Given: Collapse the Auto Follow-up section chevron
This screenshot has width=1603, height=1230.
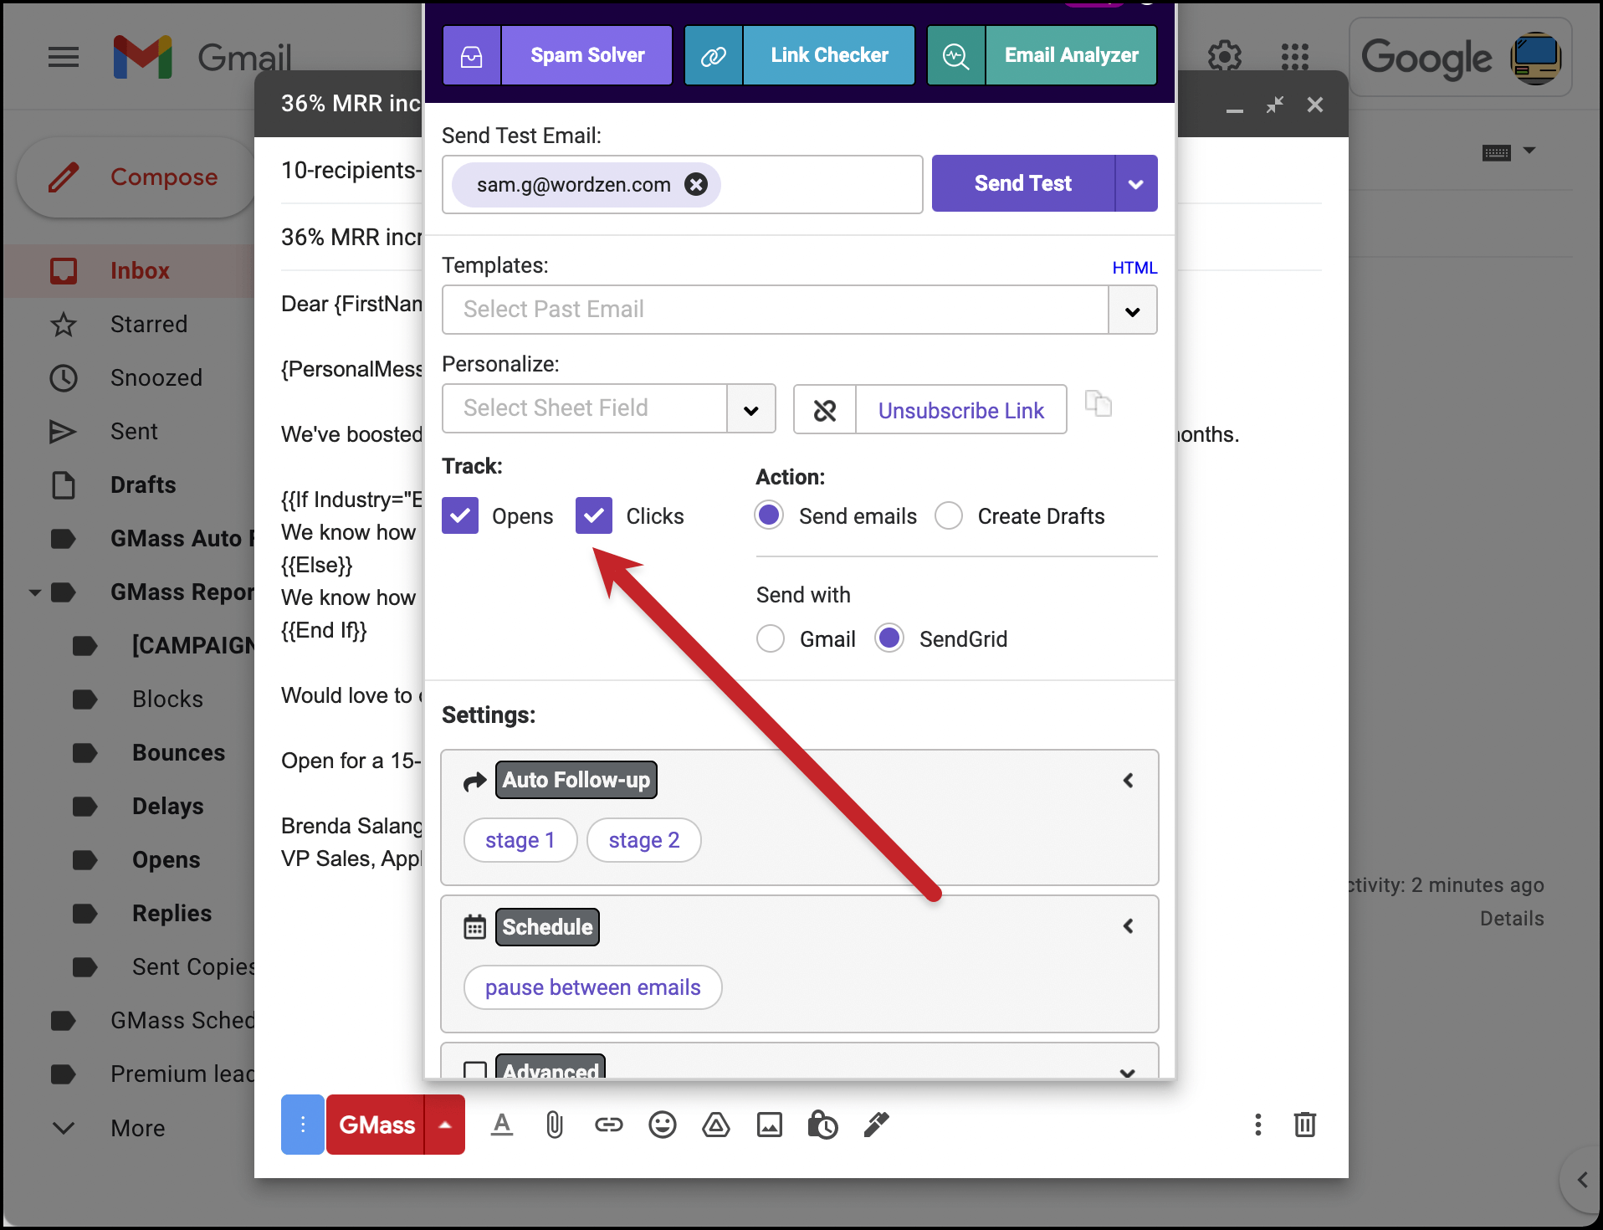Looking at the screenshot, I should pyautogui.click(x=1128, y=781).
